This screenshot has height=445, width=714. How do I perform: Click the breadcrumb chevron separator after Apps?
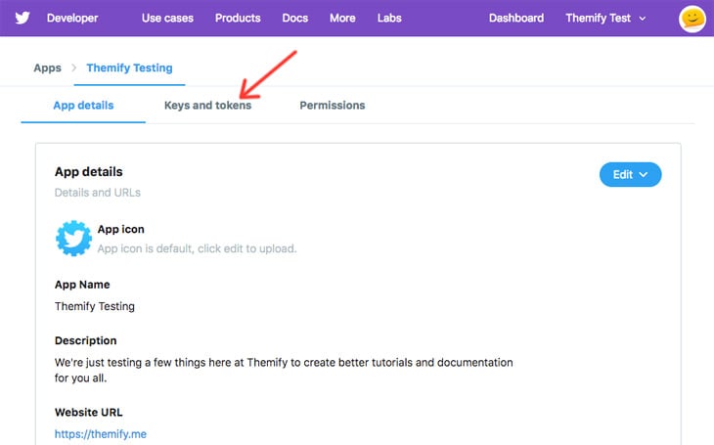pos(73,67)
